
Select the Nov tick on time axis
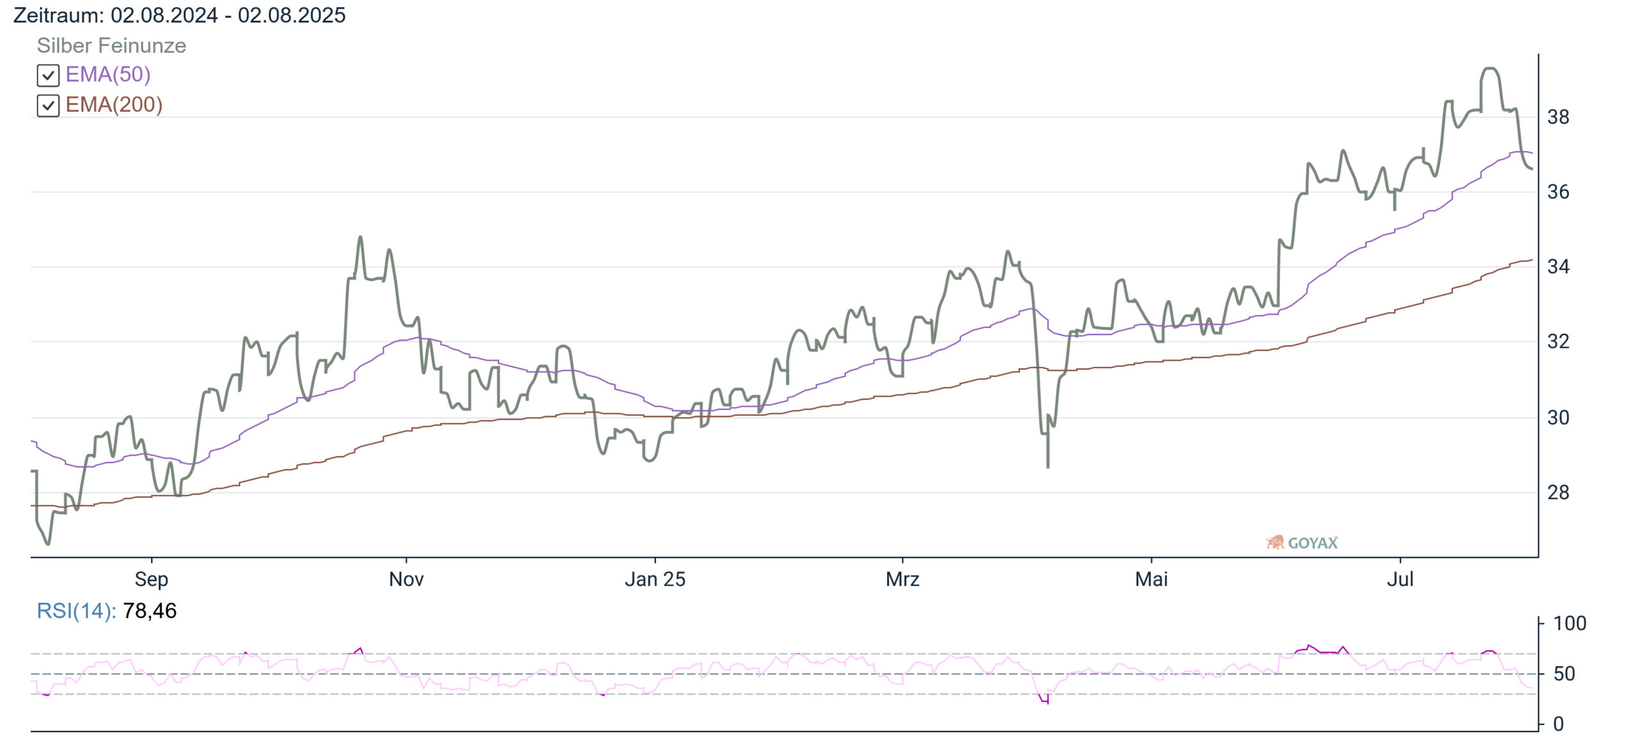pos(406,579)
